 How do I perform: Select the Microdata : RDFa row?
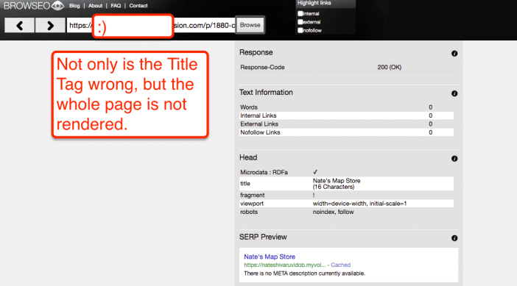pos(347,172)
